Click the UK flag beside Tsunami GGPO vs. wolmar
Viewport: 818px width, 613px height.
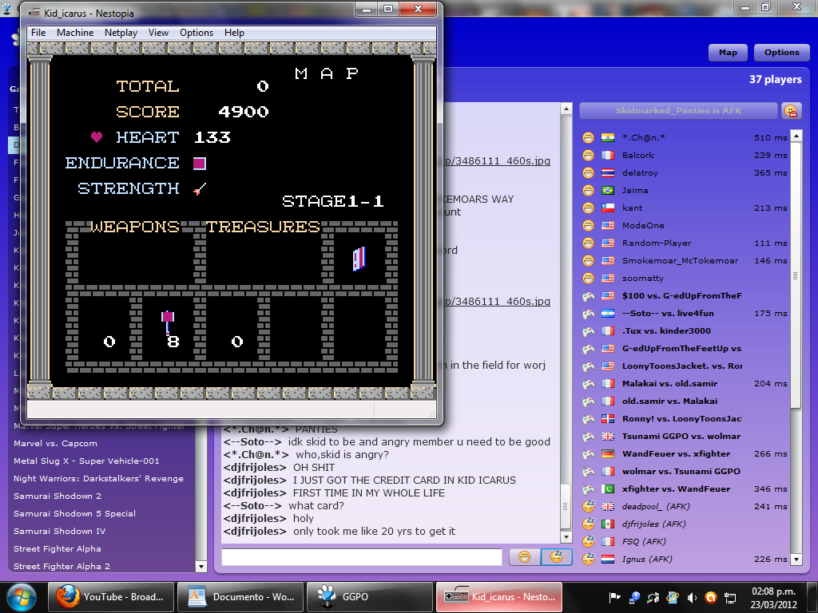click(608, 437)
